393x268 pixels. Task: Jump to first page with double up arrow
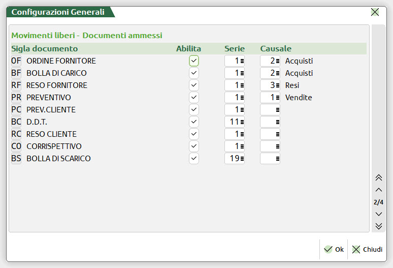click(378, 177)
